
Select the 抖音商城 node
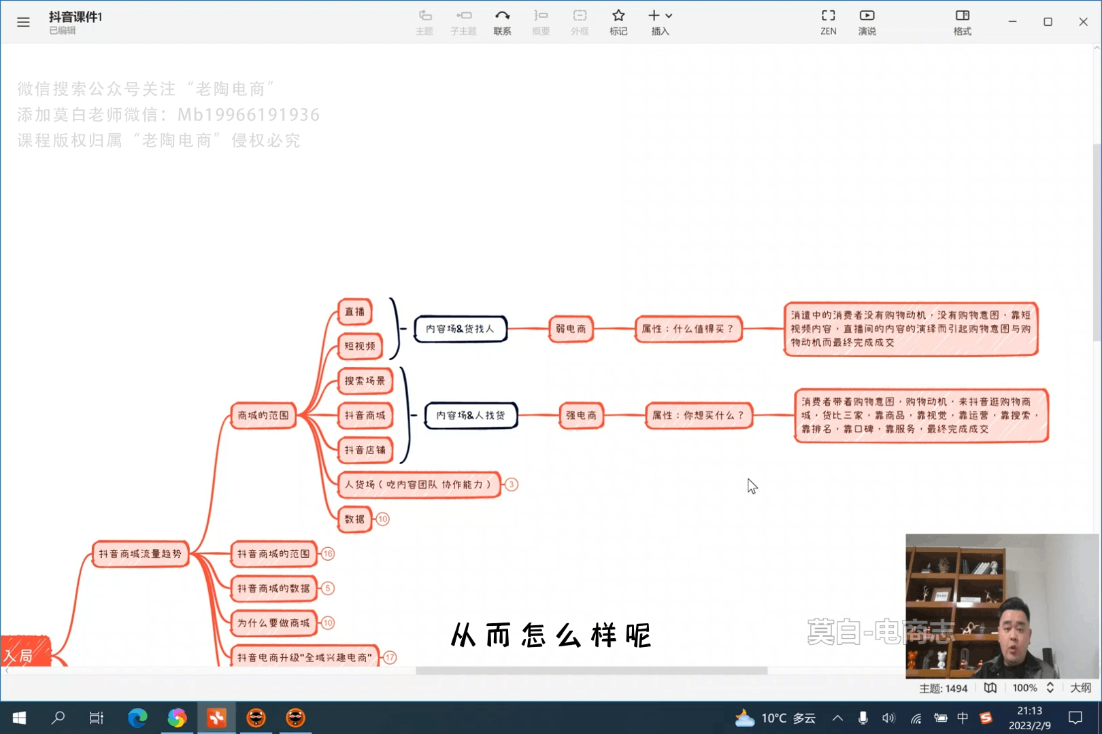(365, 415)
